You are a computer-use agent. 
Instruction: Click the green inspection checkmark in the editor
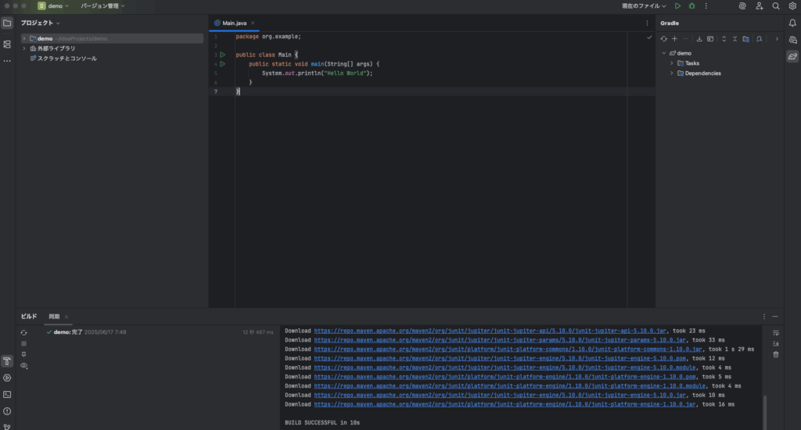[649, 38]
